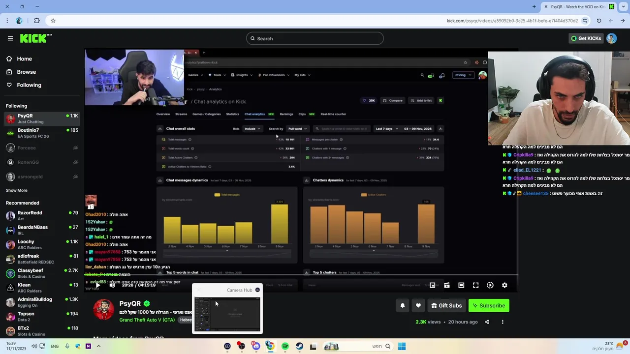
Task: Enter fullscreen on the video player
Action: [x=475, y=285]
